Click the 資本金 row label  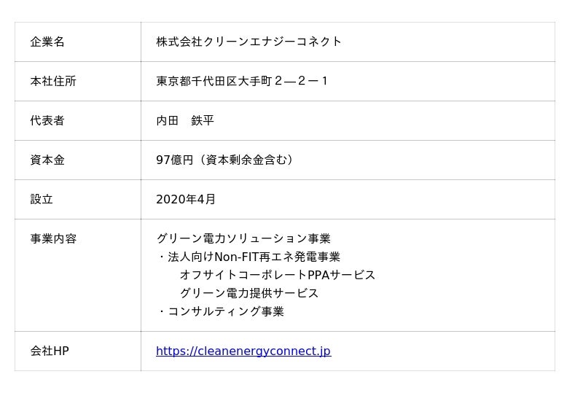point(47,160)
